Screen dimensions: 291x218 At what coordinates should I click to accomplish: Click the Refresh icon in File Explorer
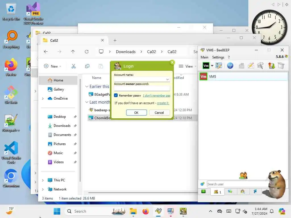coord(87,52)
